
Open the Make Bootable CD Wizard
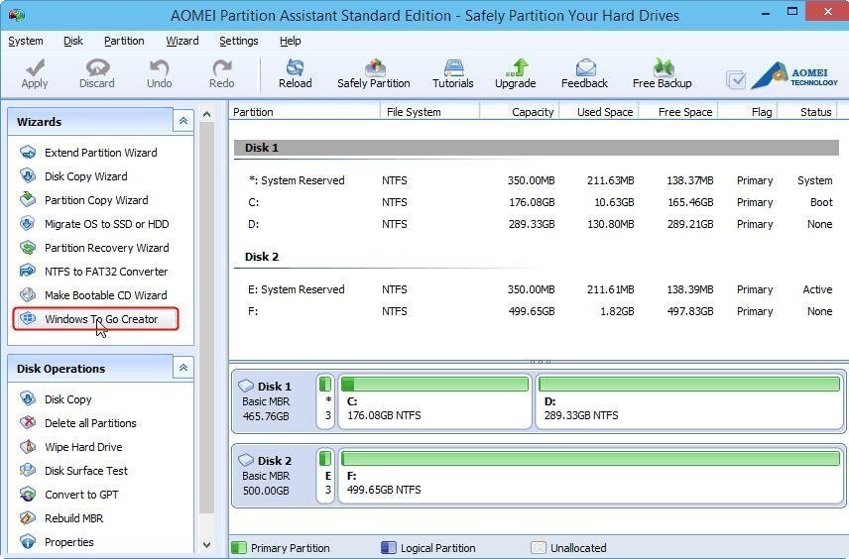click(x=95, y=295)
